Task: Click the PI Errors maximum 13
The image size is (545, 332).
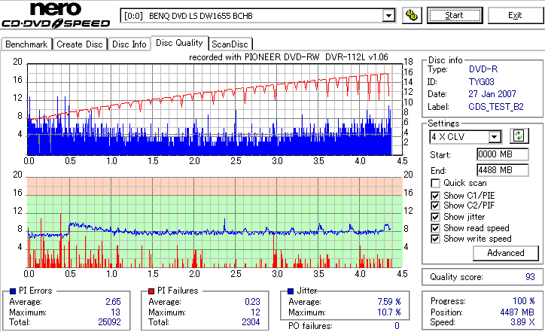Action: pyautogui.click(x=115, y=312)
